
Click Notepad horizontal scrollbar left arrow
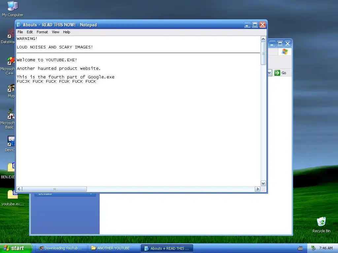click(19, 189)
